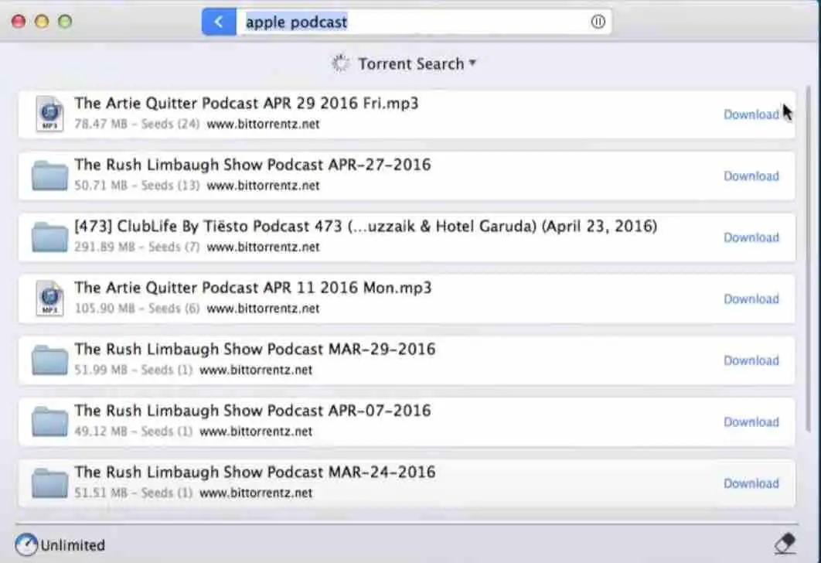This screenshot has height=563, width=821.
Task: Click folder icon of Rush Limbaugh MAR-24-2016
Action: 49,483
